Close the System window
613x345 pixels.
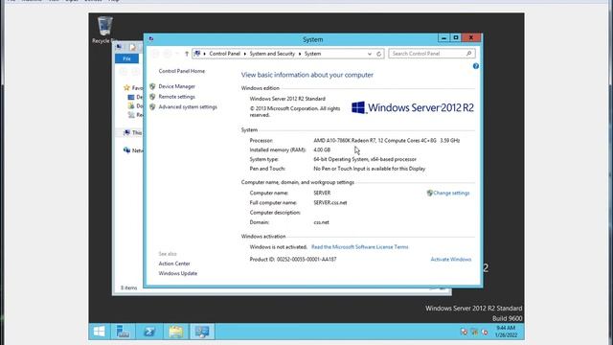point(471,38)
